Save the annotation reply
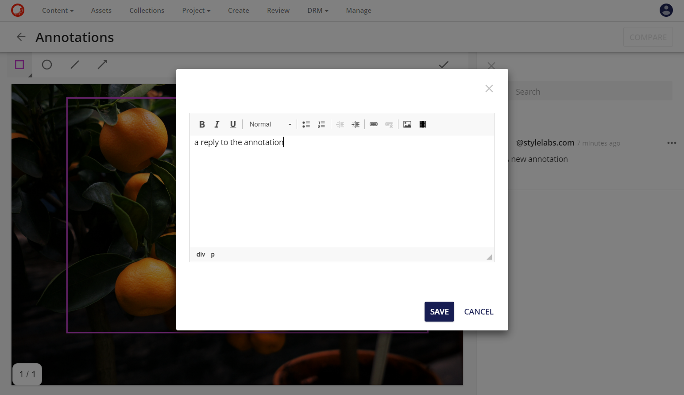Screen dimensions: 684x395 point(439,311)
